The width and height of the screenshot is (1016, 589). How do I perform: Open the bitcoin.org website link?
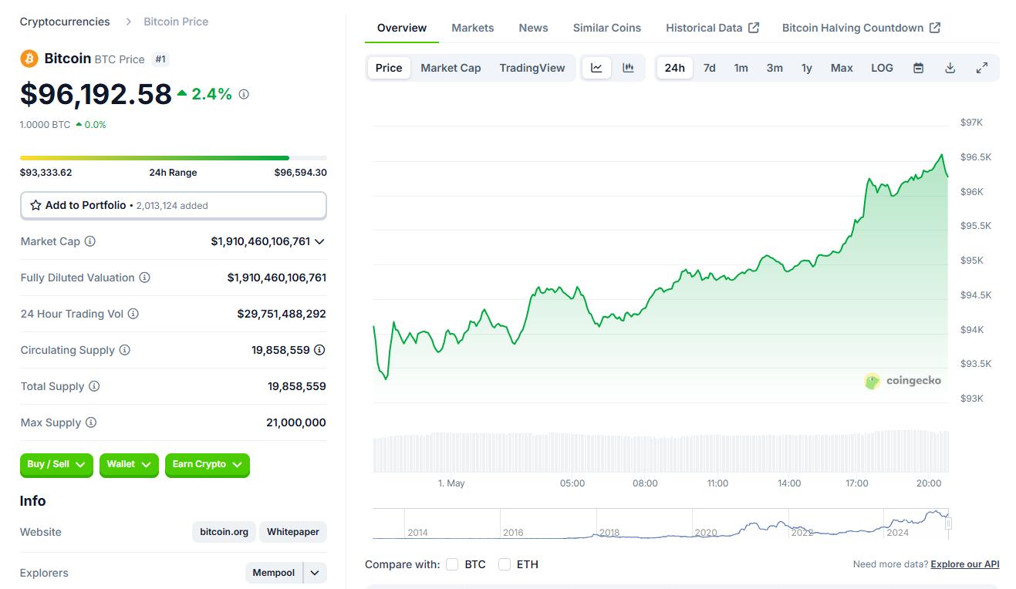[x=224, y=532]
